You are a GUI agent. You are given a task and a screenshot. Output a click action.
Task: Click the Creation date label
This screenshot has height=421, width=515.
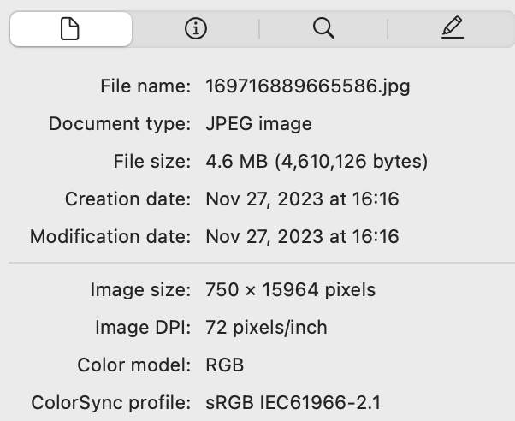127,199
